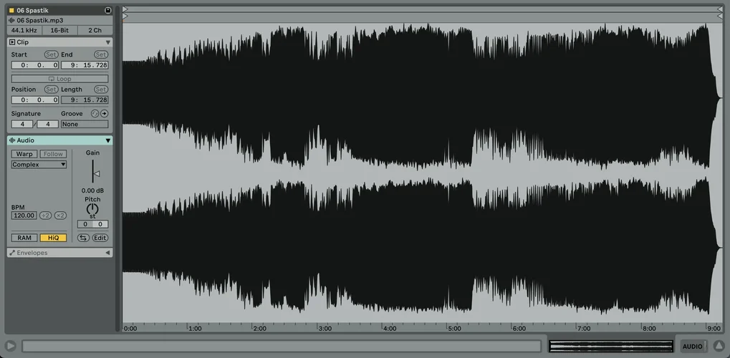
Task: Click the transpose semitones field
Action: (x=85, y=224)
